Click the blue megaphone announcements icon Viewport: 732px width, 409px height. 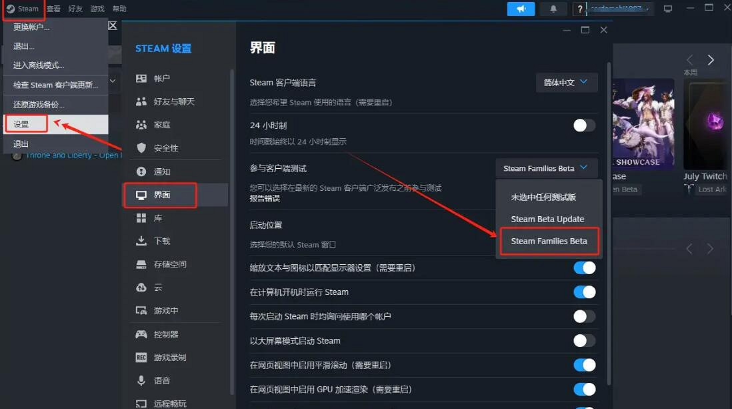pyautogui.click(x=521, y=7)
